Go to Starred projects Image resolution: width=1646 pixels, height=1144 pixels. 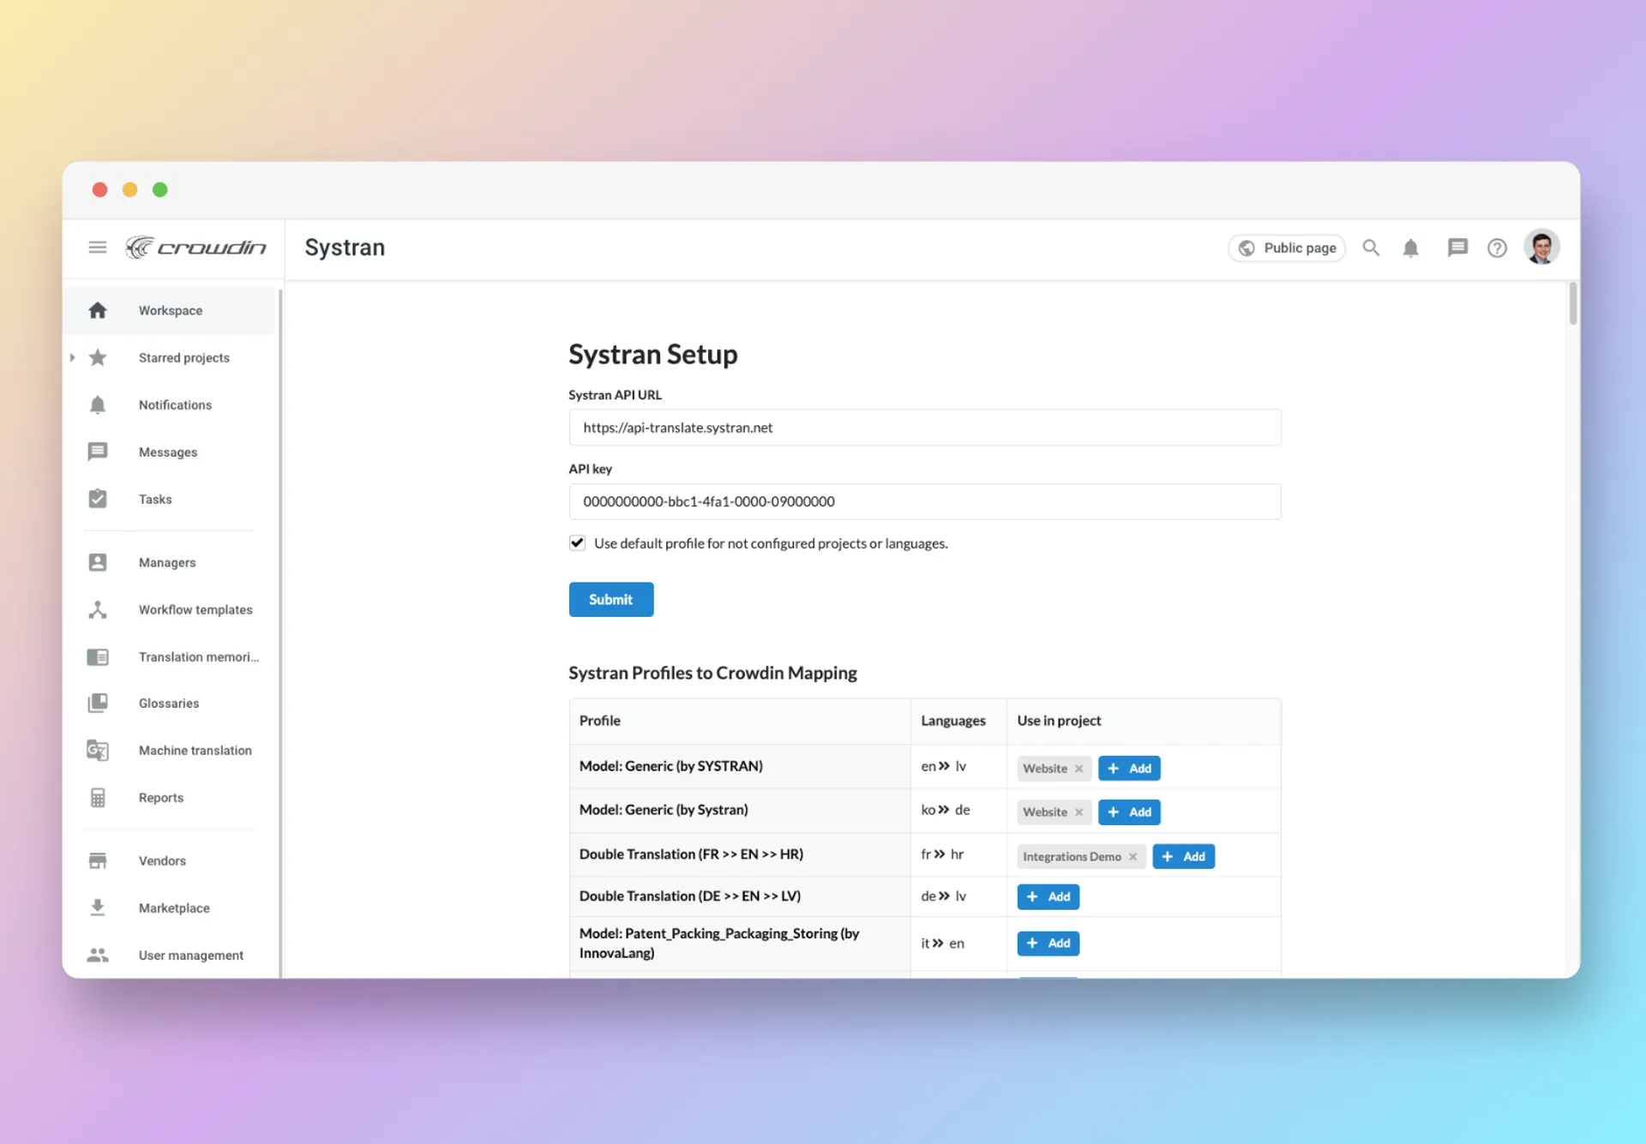coord(170,357)
